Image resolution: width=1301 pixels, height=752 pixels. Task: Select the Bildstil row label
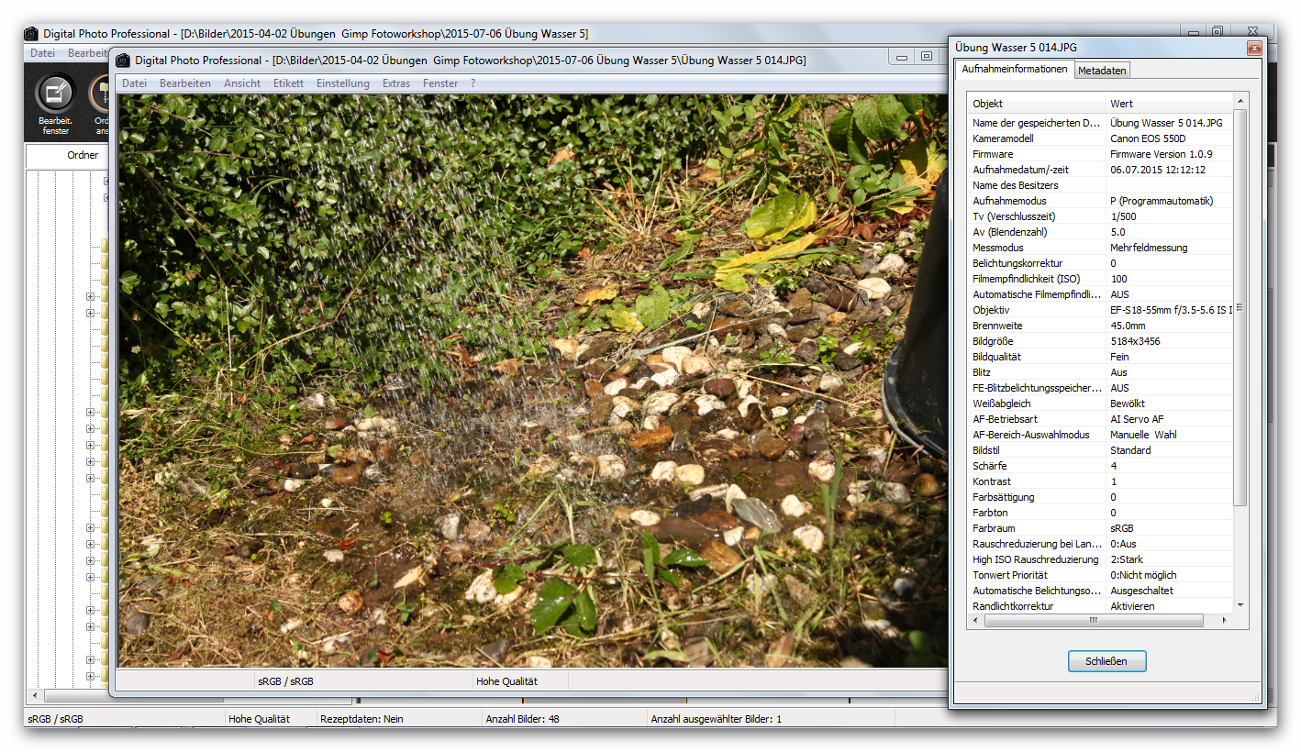[x=988, y=450]
